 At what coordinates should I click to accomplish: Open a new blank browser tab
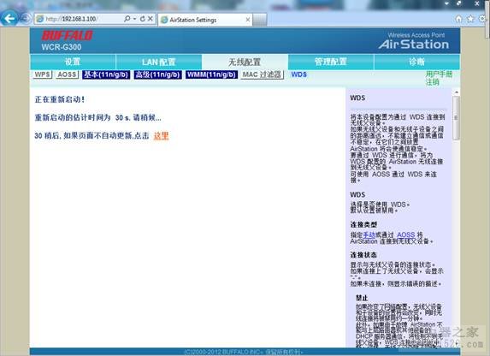pos(260,20)
